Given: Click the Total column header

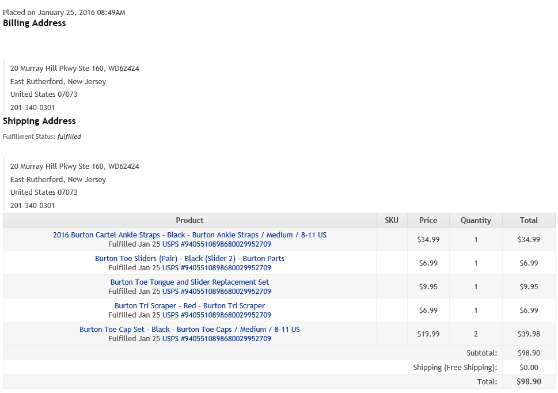Looking at the screenshot, I should click(x=529, y=220).
